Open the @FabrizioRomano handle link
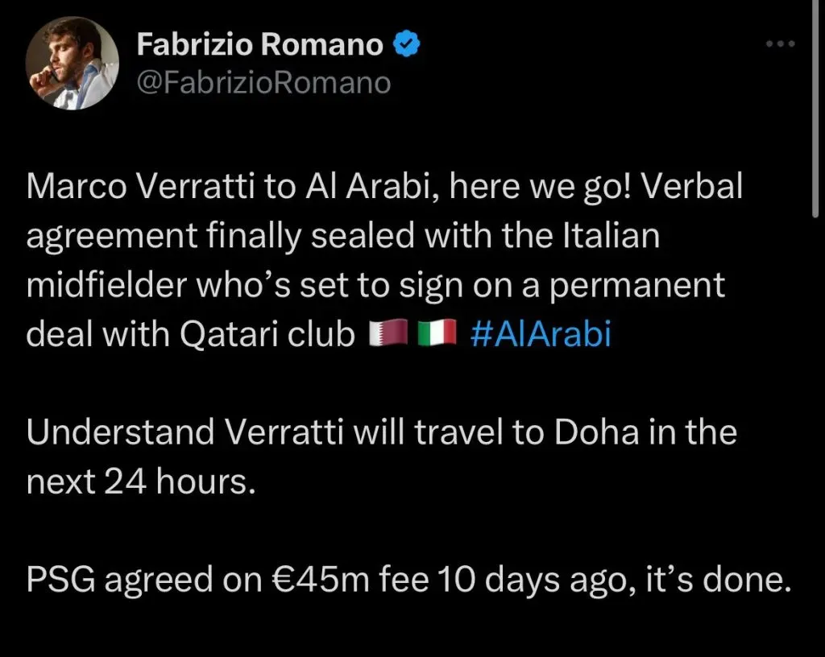Viewport: 825px width, 657px height. 264,83
